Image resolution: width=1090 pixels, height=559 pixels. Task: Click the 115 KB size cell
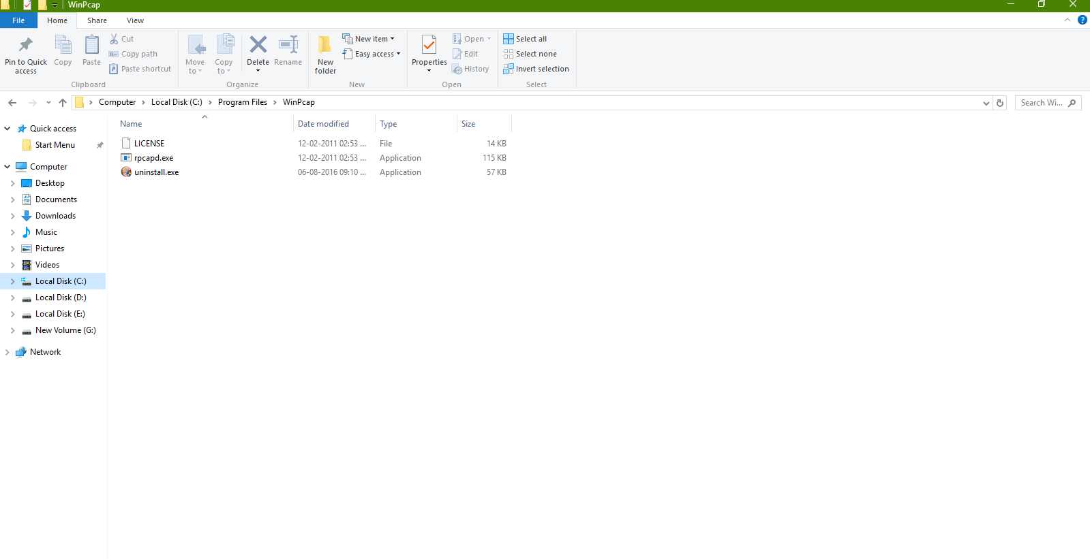click(x=494, y=158)
